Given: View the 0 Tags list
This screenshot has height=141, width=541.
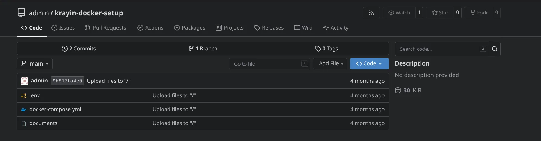Looking at the screenshot, I should pos(326,49).
